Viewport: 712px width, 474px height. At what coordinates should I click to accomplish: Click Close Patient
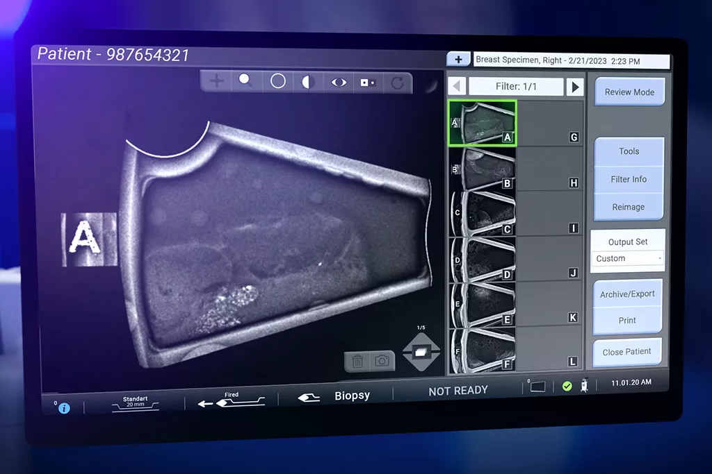[x=626, y=352]
